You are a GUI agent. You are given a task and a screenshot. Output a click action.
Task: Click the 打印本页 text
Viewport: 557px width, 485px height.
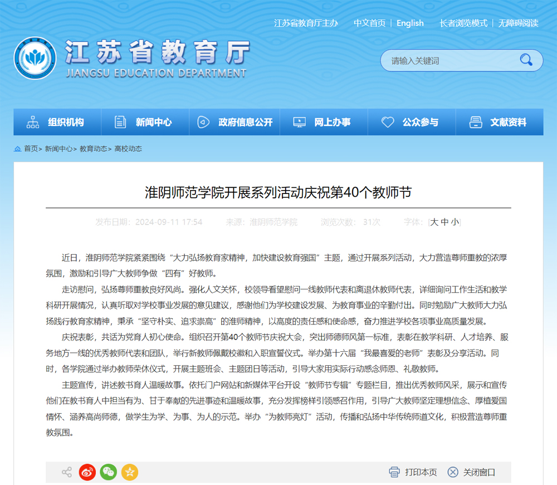pos(421,472)
